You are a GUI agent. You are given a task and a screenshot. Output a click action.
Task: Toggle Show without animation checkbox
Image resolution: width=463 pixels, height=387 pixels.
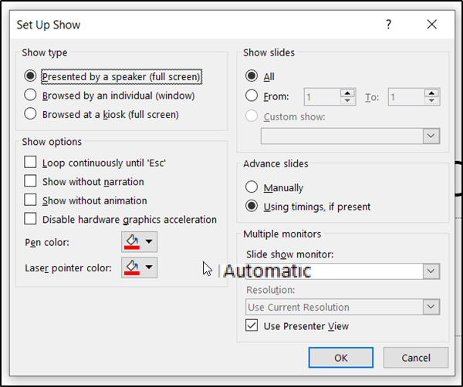[x=30, y=200]
